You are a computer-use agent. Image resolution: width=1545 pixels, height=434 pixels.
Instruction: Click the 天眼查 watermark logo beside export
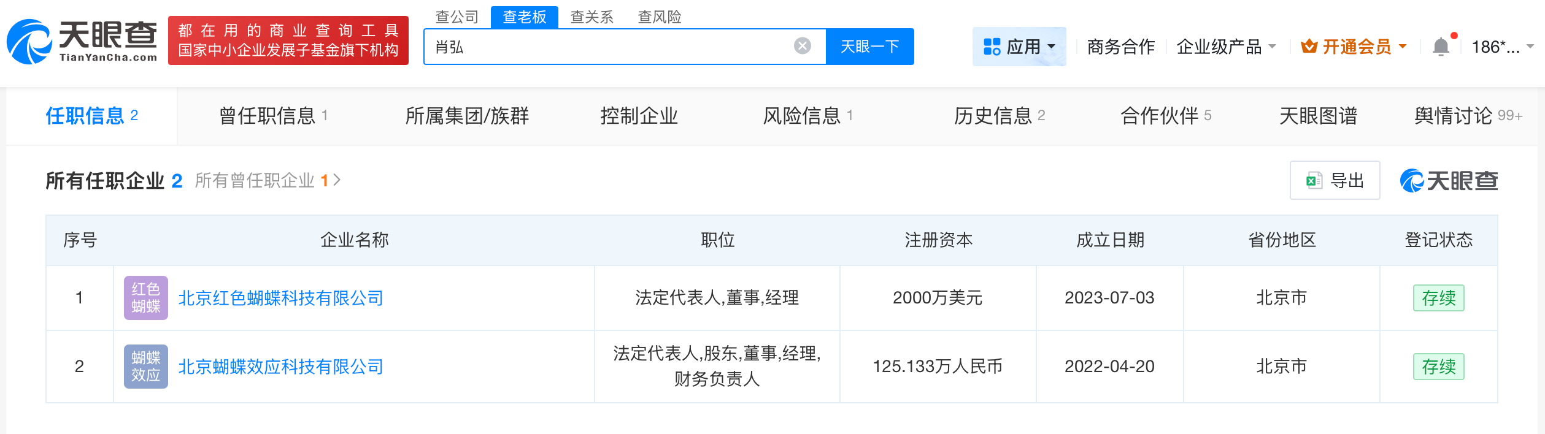pos(1449,181)
